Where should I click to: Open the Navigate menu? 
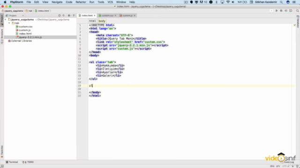point(57,2)
